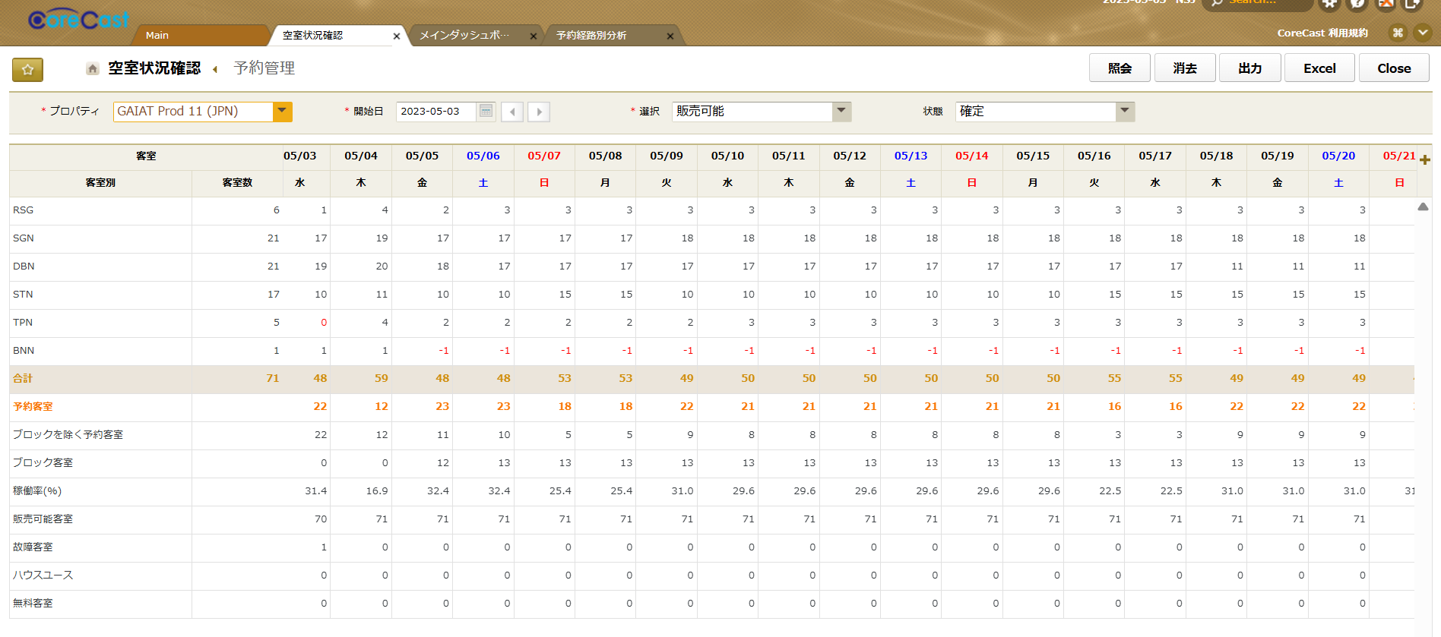Expand the プロパティ dropdown
Viewport: 1441px width, 637px height.
(x=282, y=112)
